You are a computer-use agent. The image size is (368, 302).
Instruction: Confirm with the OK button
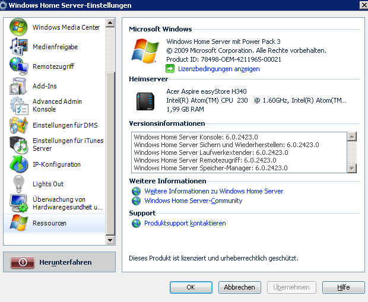191,287
